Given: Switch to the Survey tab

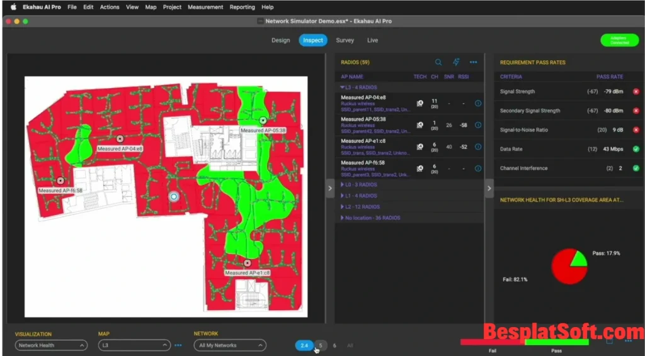Looking at the screenshot, I should click(345, 40).
